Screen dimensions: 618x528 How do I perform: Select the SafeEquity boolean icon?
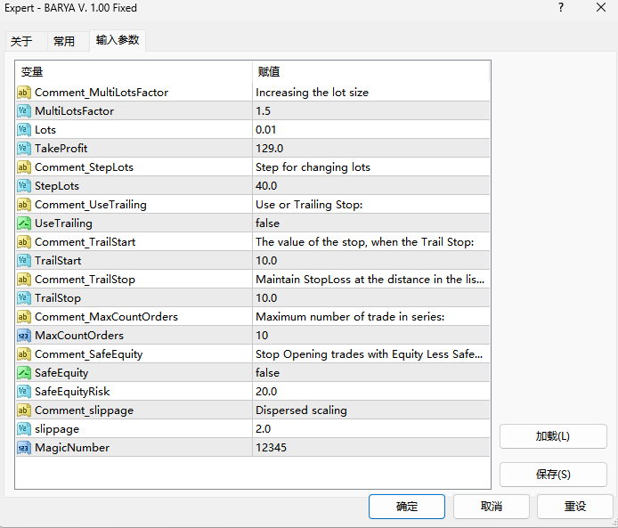[x=24, y=373]
